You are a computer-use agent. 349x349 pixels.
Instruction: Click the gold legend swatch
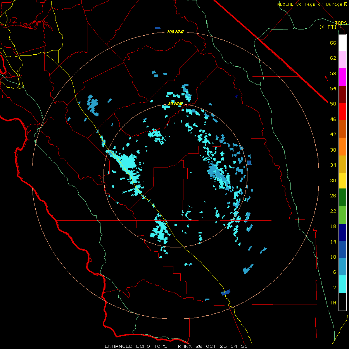point(342,164)
